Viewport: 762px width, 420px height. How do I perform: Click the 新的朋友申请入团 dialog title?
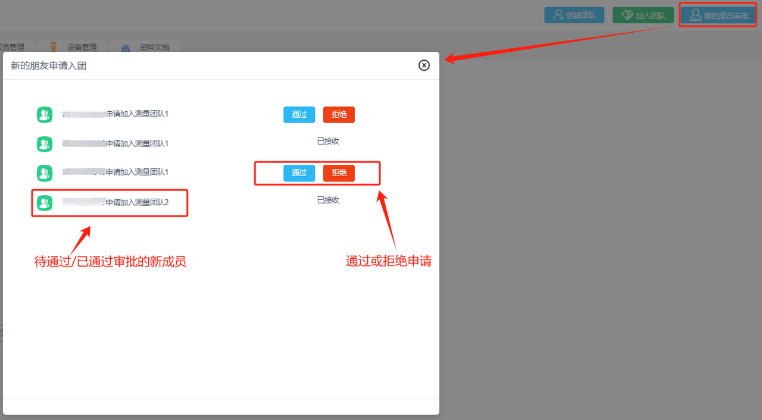[x=49, y=66]
